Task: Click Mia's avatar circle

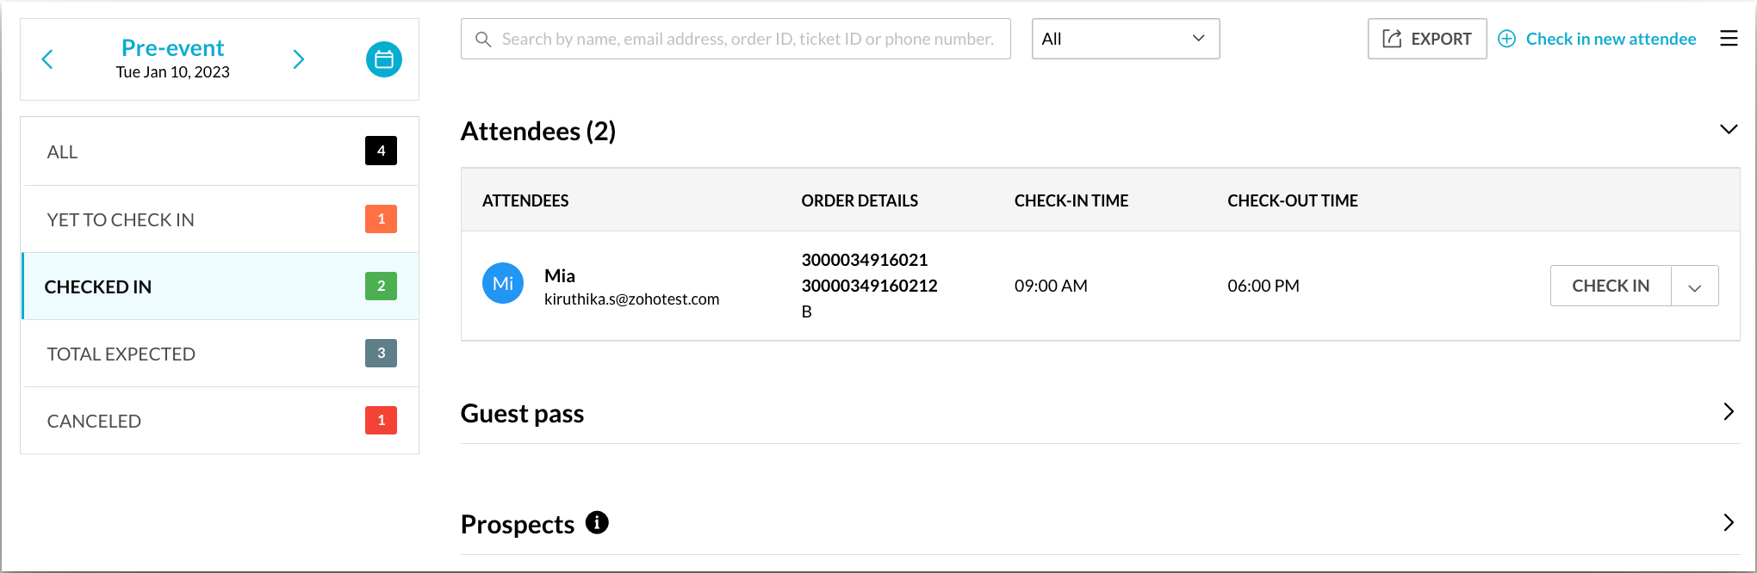Action: [503, 283]
